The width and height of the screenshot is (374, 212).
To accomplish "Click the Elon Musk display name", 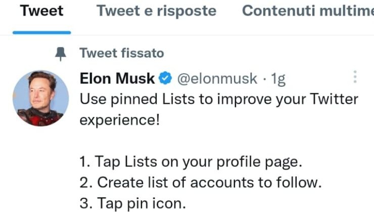I will [x=117, y=78].
